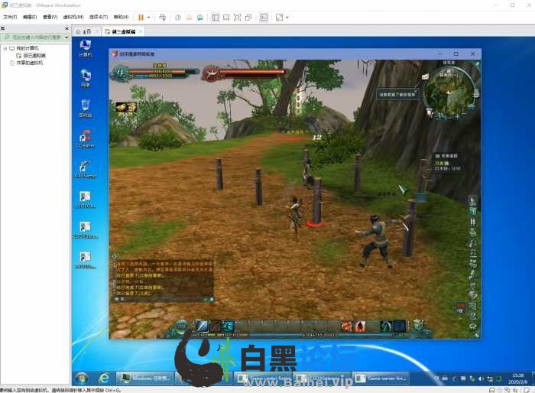The image size is (535, 393).
Task: Click the guest taskbar clock
Action: coord(517,378)
